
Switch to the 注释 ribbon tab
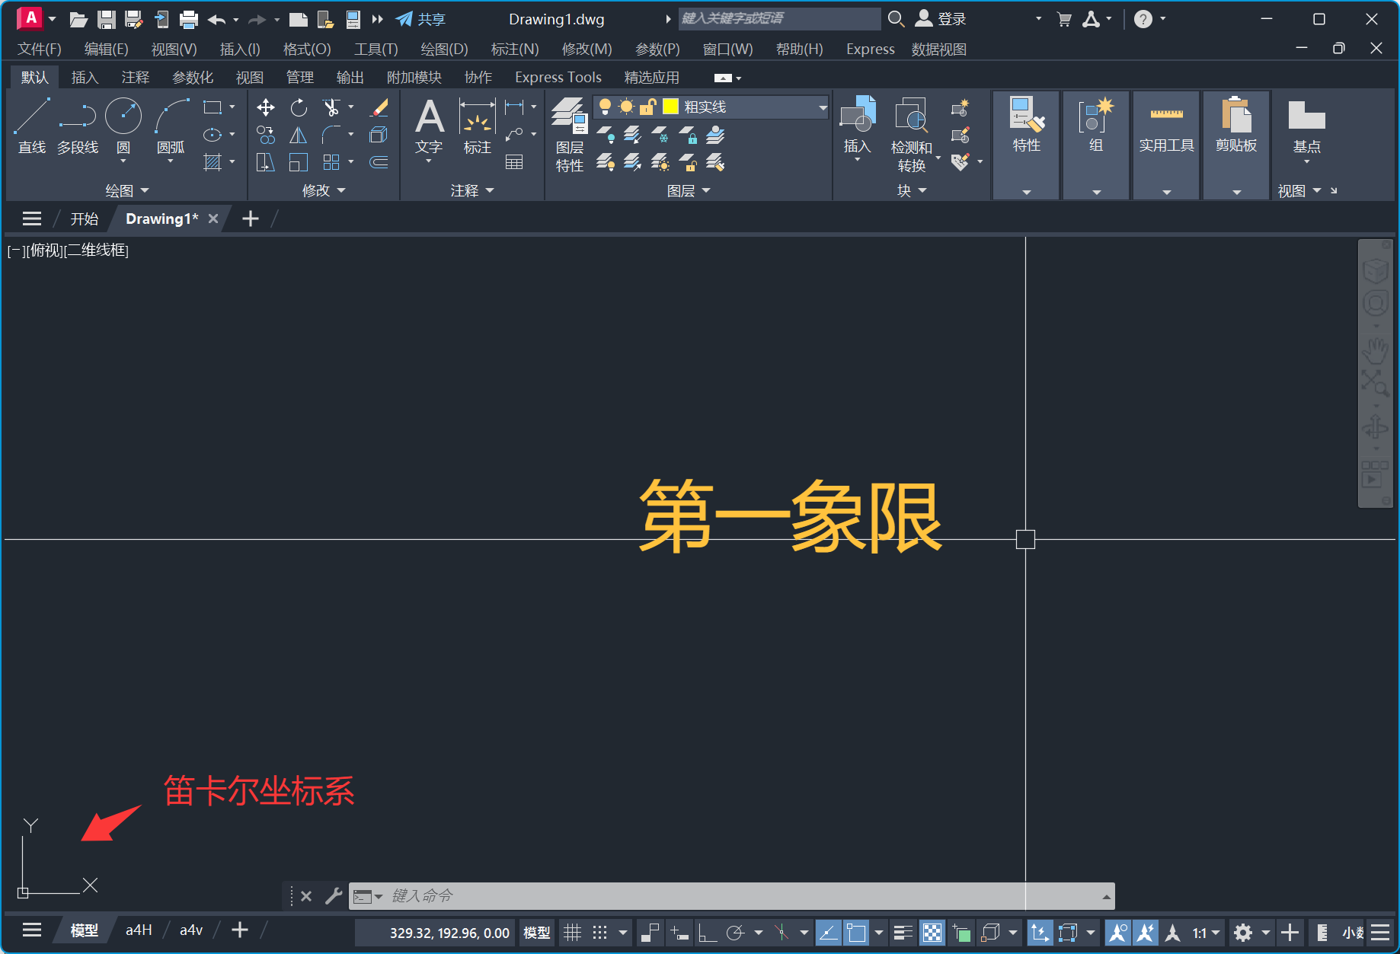pos(135,78)
